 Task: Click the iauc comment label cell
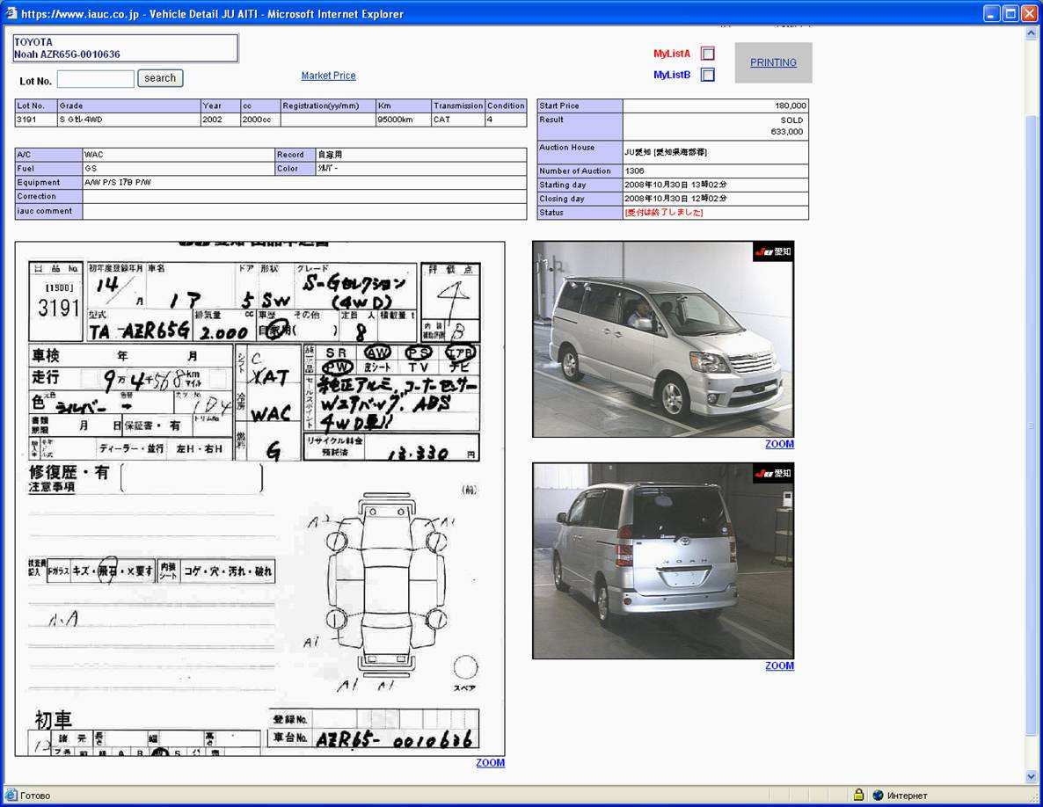(x=49, y=211)
